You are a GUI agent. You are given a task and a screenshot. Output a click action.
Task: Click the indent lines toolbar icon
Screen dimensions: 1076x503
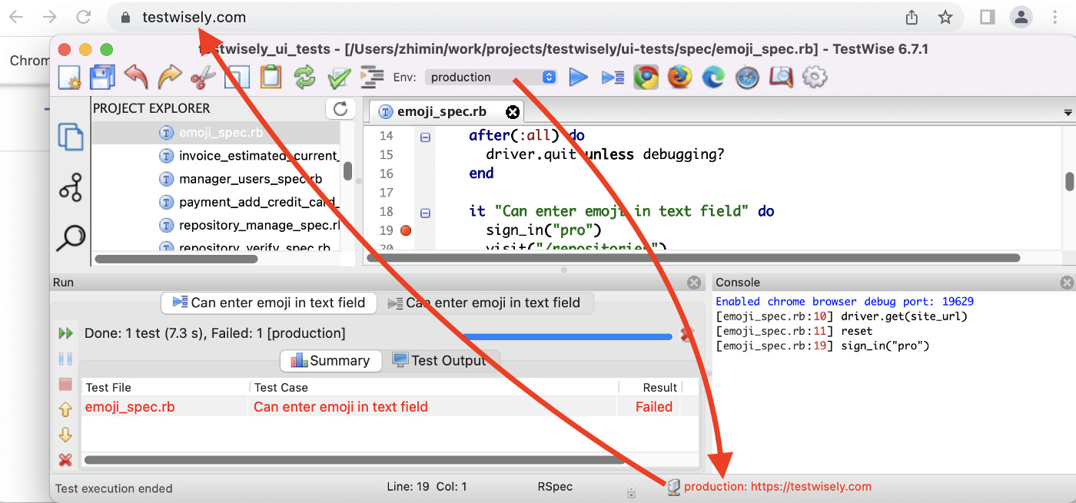[372, 77]
